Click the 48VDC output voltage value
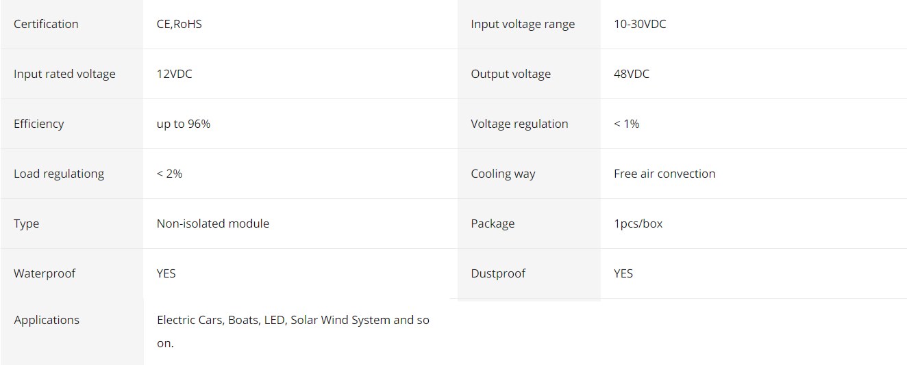 [x=631, y=74]
